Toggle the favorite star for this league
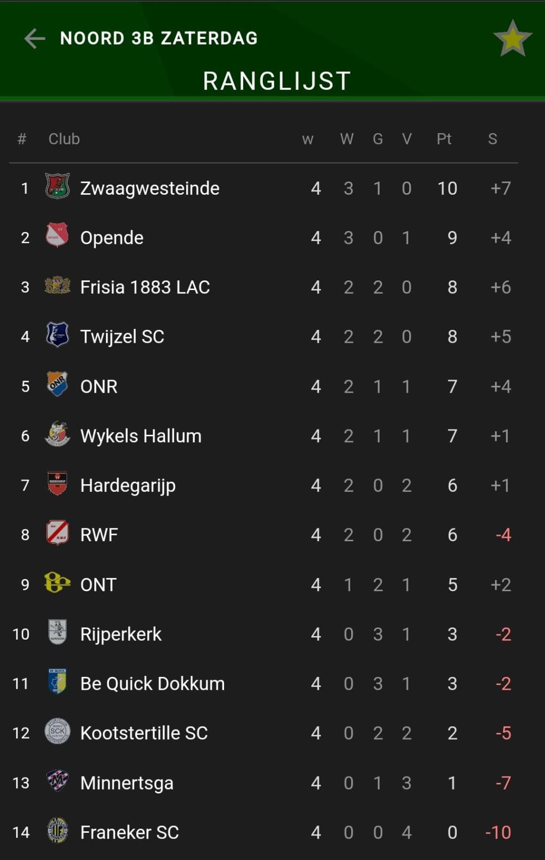This screenshot has width=545, height=860. (513, 38)
